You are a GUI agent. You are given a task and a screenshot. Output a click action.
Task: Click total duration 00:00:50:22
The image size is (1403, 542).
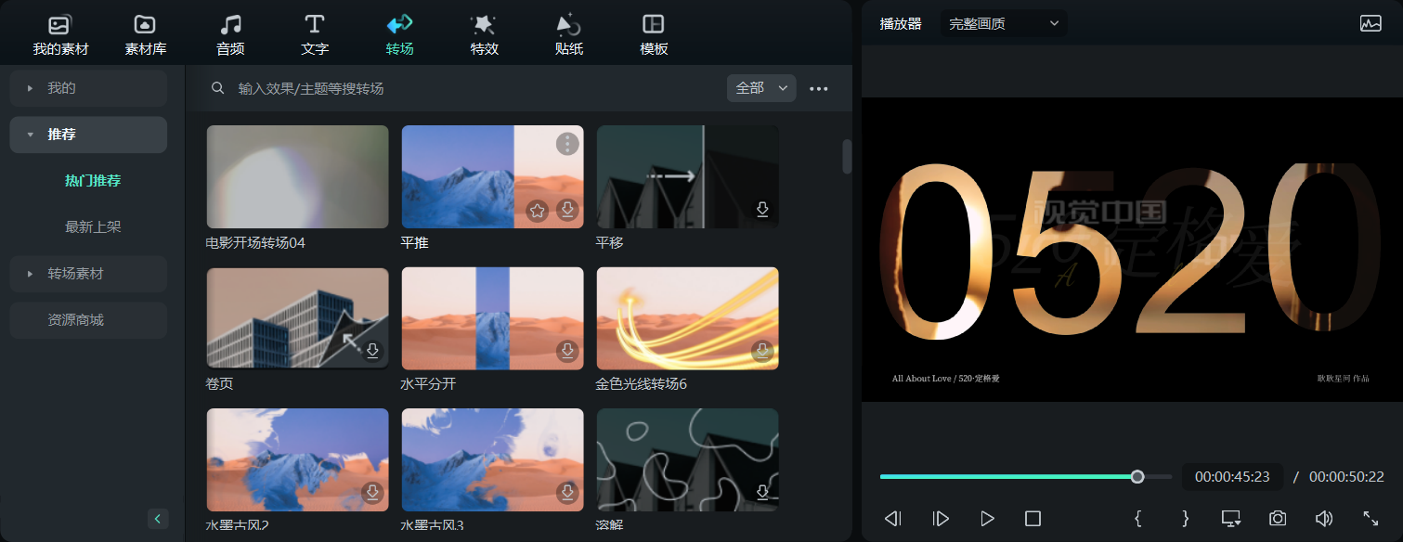pyautogui.click(x=1346, y=477)
